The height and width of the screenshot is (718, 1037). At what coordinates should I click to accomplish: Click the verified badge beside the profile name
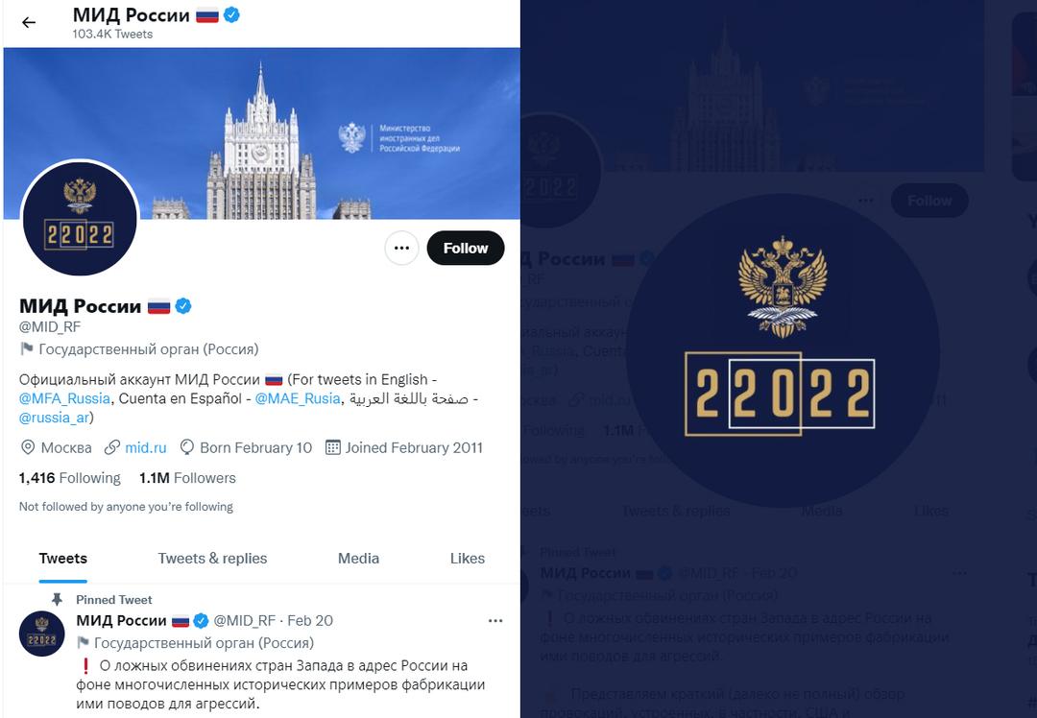183,306
